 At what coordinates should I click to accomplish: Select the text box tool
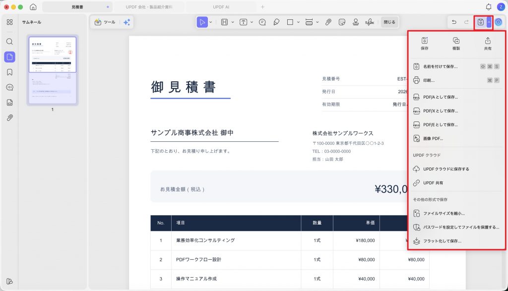(x=243, y=22)
